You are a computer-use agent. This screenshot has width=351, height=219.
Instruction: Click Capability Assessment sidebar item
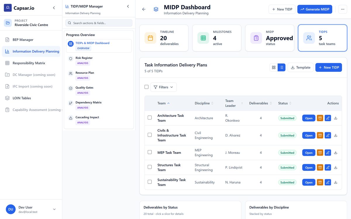(x=31, y=110)
